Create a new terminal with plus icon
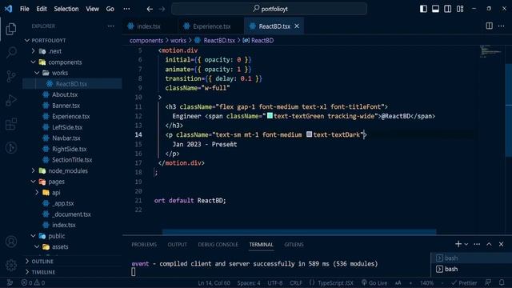 [458, 244]
